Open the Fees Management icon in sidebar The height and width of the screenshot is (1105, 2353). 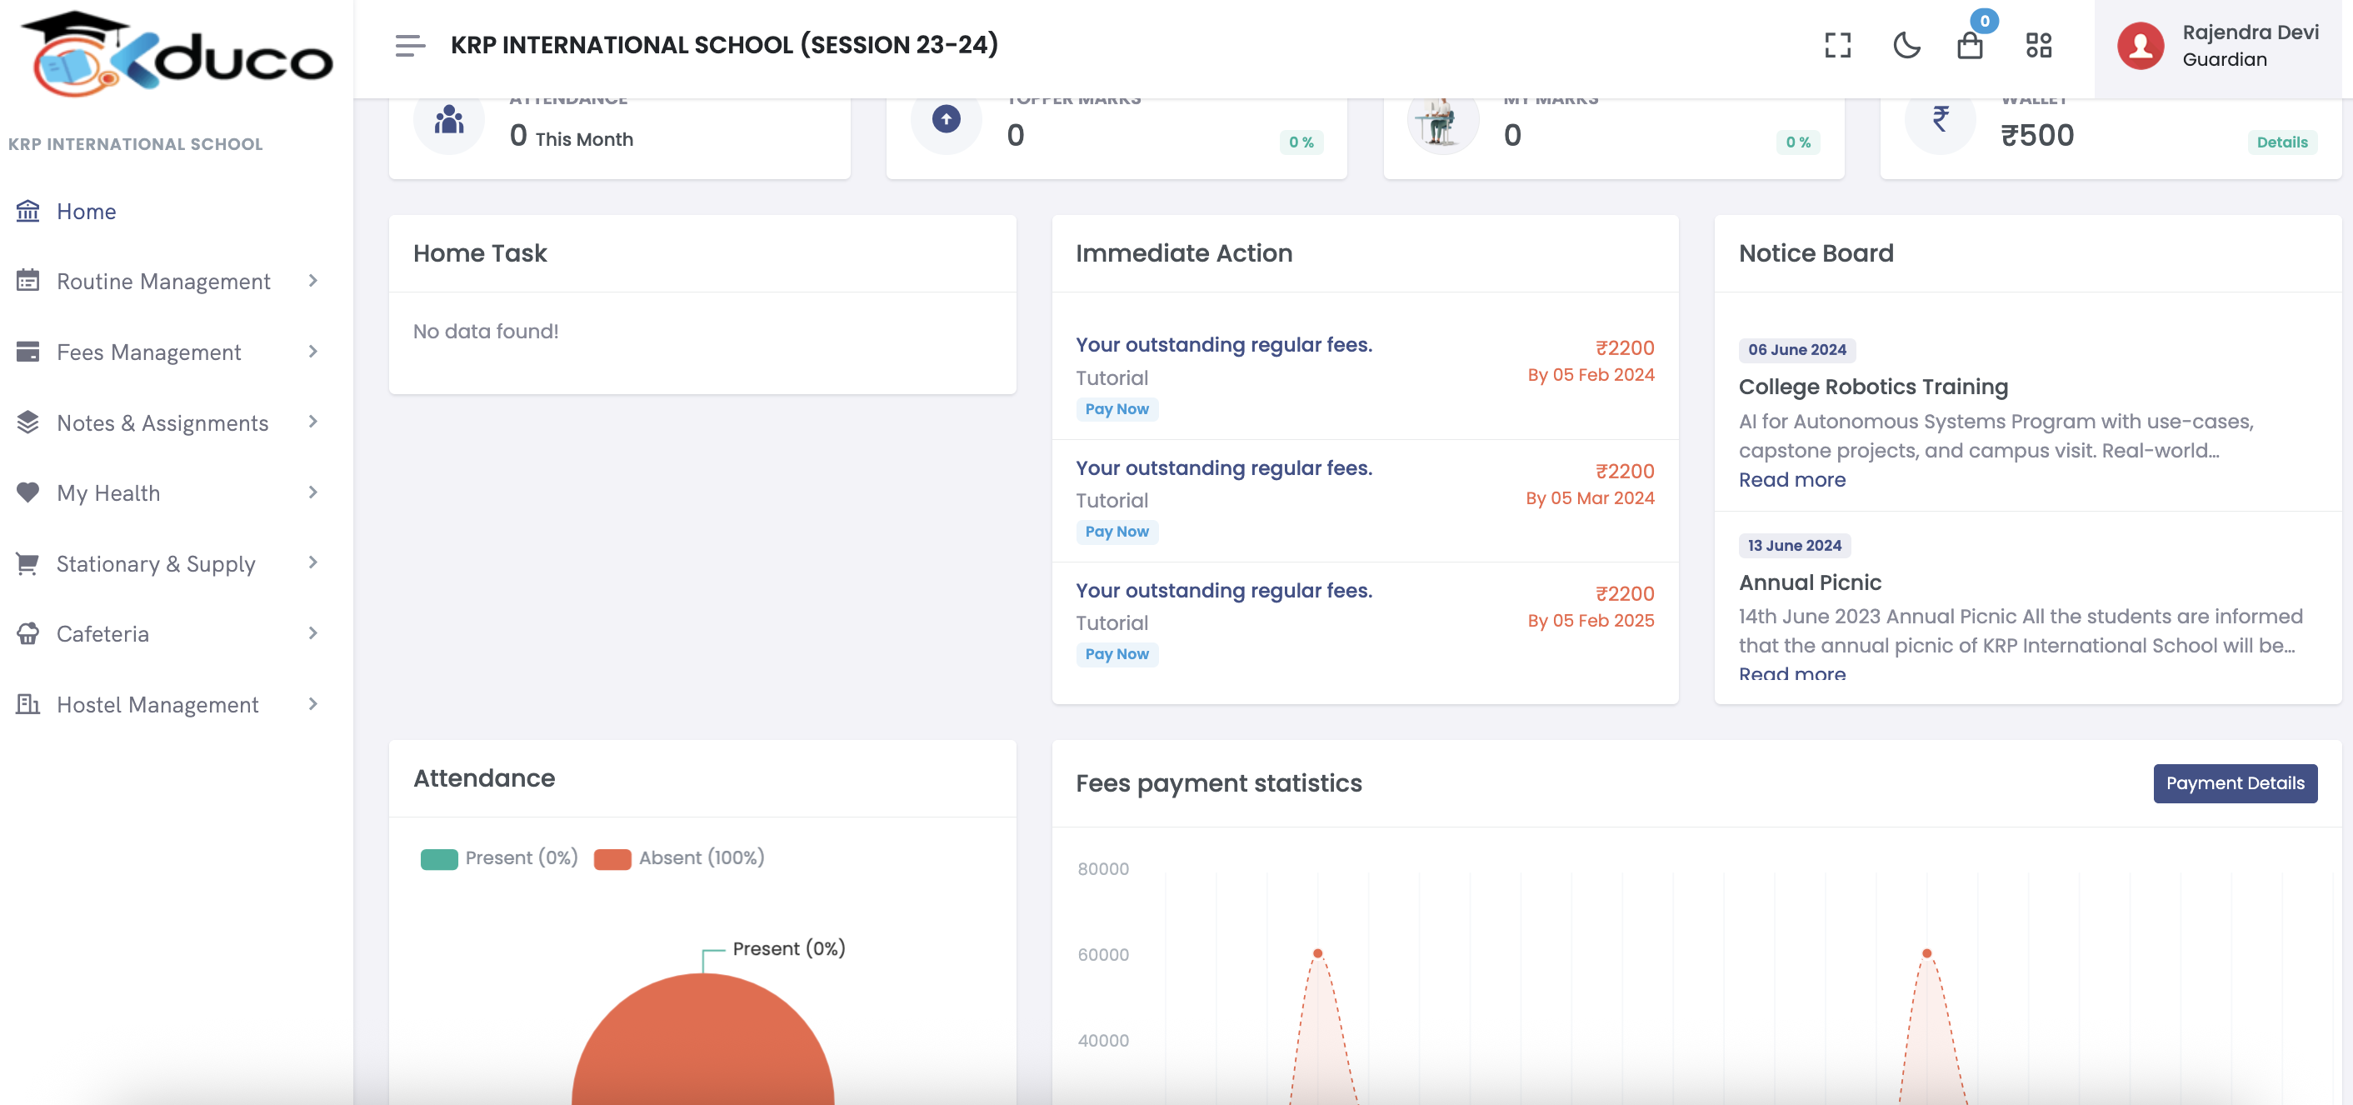pos(27,352)
